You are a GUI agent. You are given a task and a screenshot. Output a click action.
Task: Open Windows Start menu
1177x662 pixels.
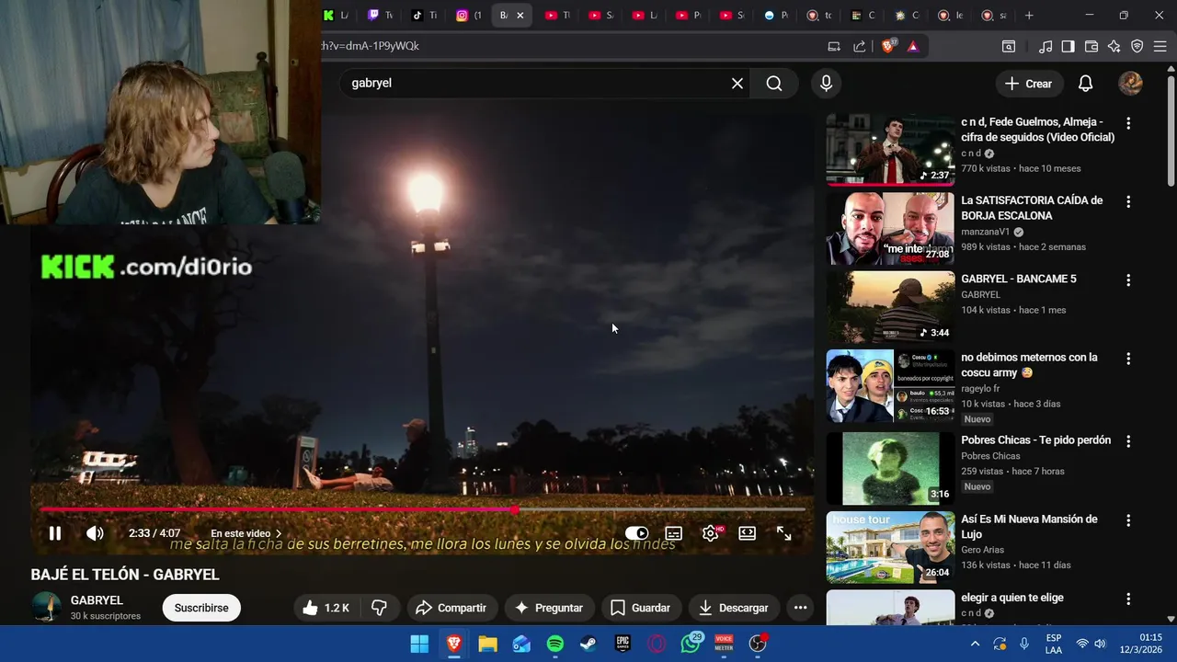tap(419, 644)
